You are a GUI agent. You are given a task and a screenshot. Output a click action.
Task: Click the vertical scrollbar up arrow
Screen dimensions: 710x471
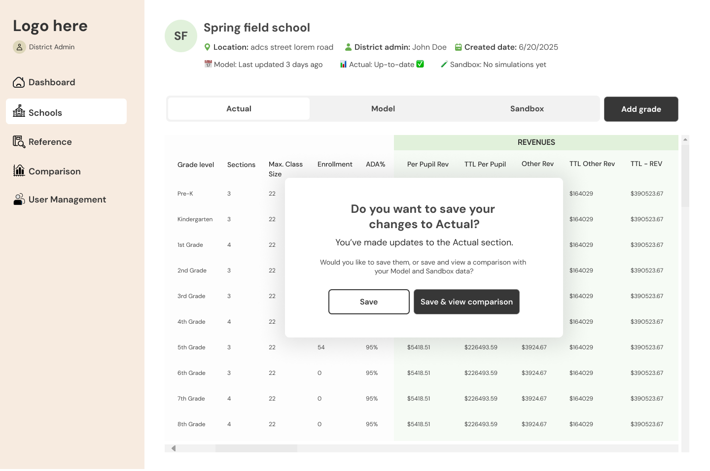pos(685,139)
